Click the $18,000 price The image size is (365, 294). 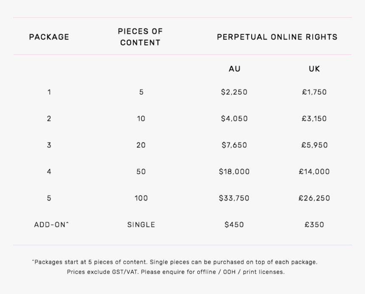234,172
